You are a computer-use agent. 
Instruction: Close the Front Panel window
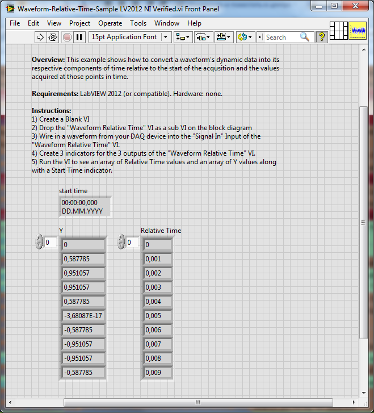point(355,6)
